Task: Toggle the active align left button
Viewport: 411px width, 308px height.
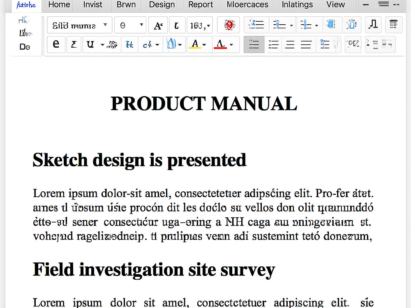Action: [254, 44]
